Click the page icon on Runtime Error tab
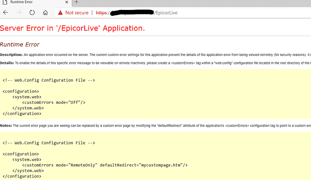Image resolution: width=311 pixels, height=180 pixels. pos(5,2)
